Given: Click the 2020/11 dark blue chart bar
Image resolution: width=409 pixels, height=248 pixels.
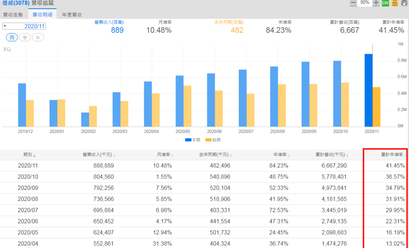Looking at the screenshot, I should point(369,90).
